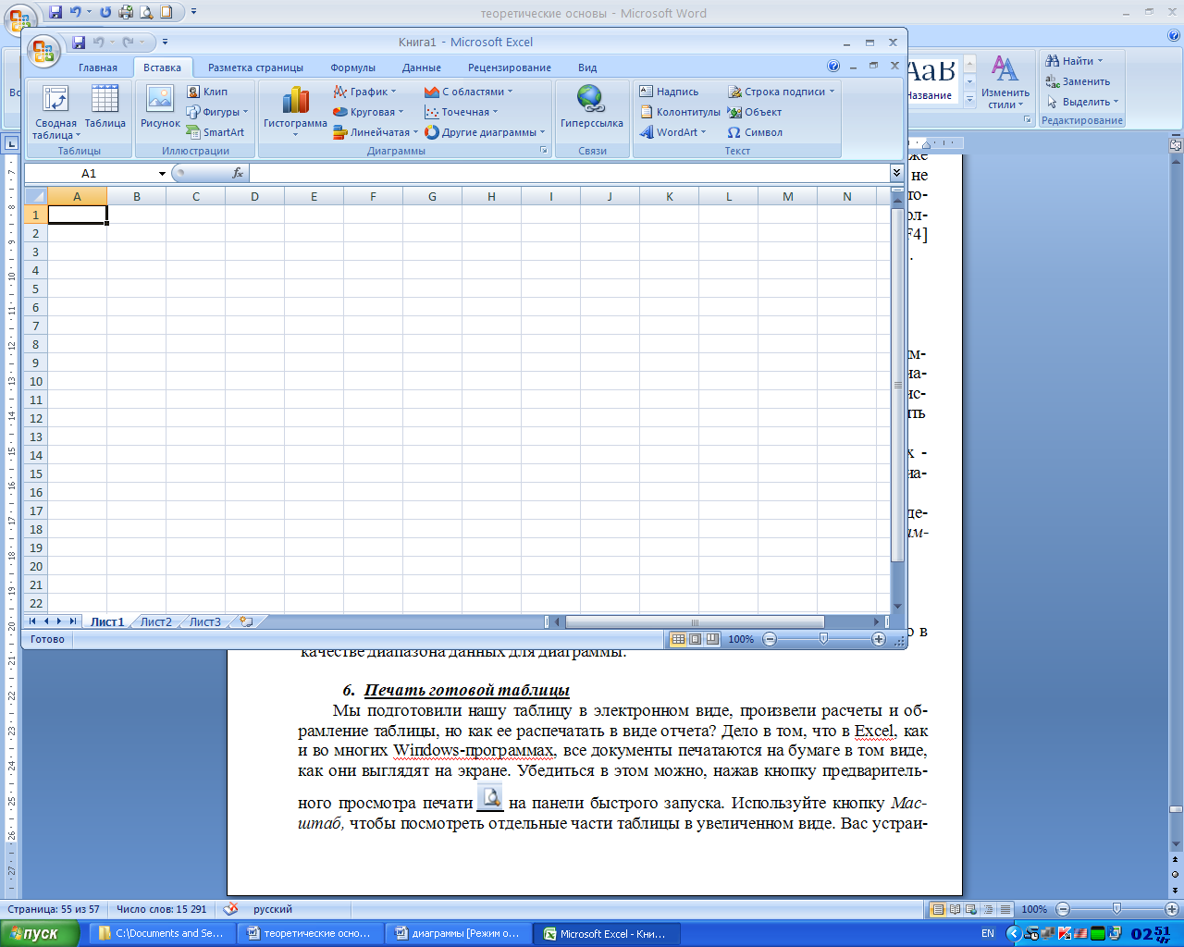Open the Данные ribbon tab
This screenshot has height=947, width=1184.
[x=421, y=68]
